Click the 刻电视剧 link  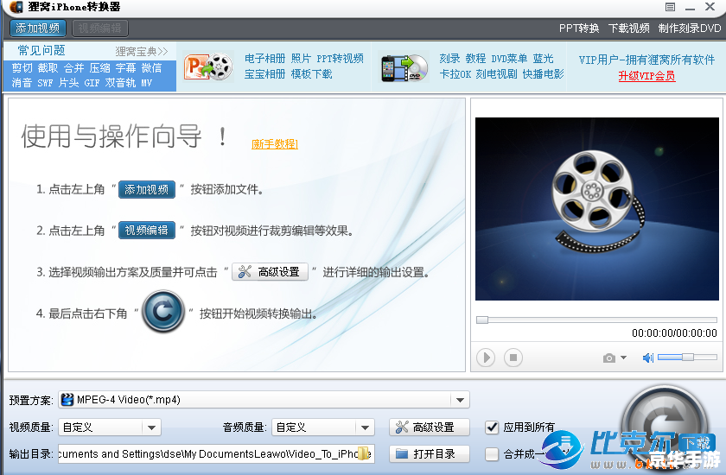point(497,74)
